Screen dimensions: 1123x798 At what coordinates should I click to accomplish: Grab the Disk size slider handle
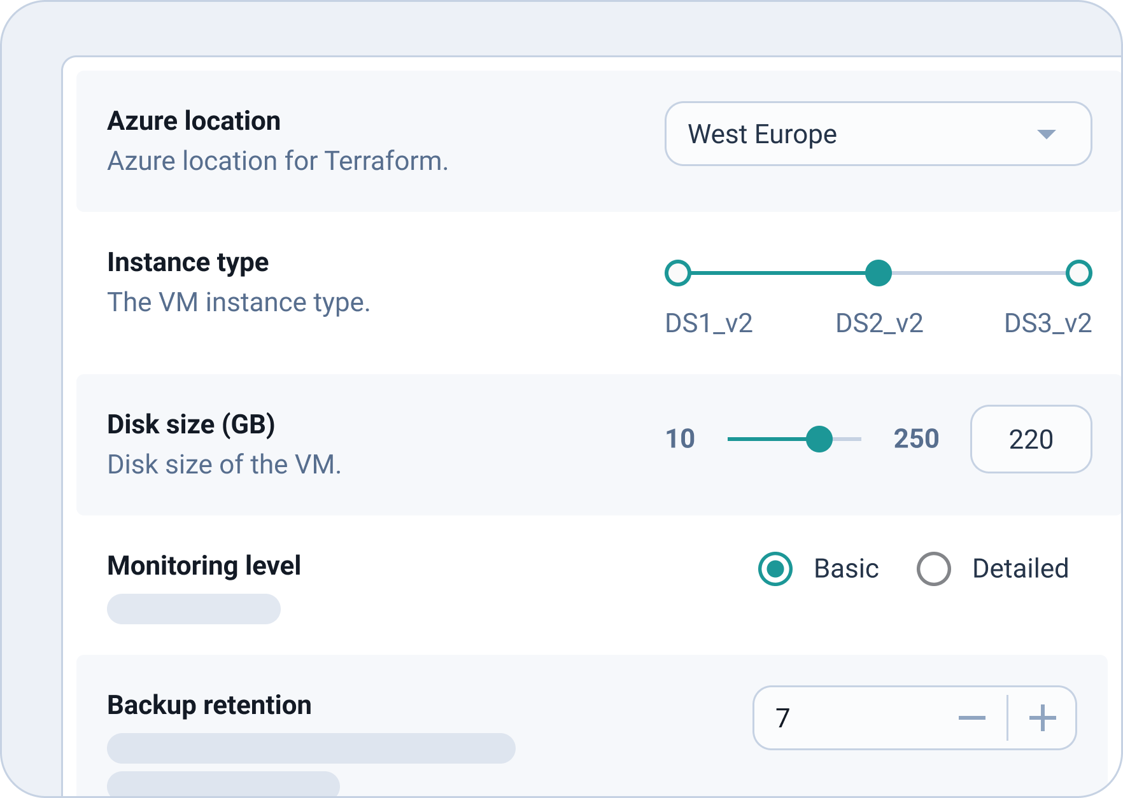click(x=819, y=439)
